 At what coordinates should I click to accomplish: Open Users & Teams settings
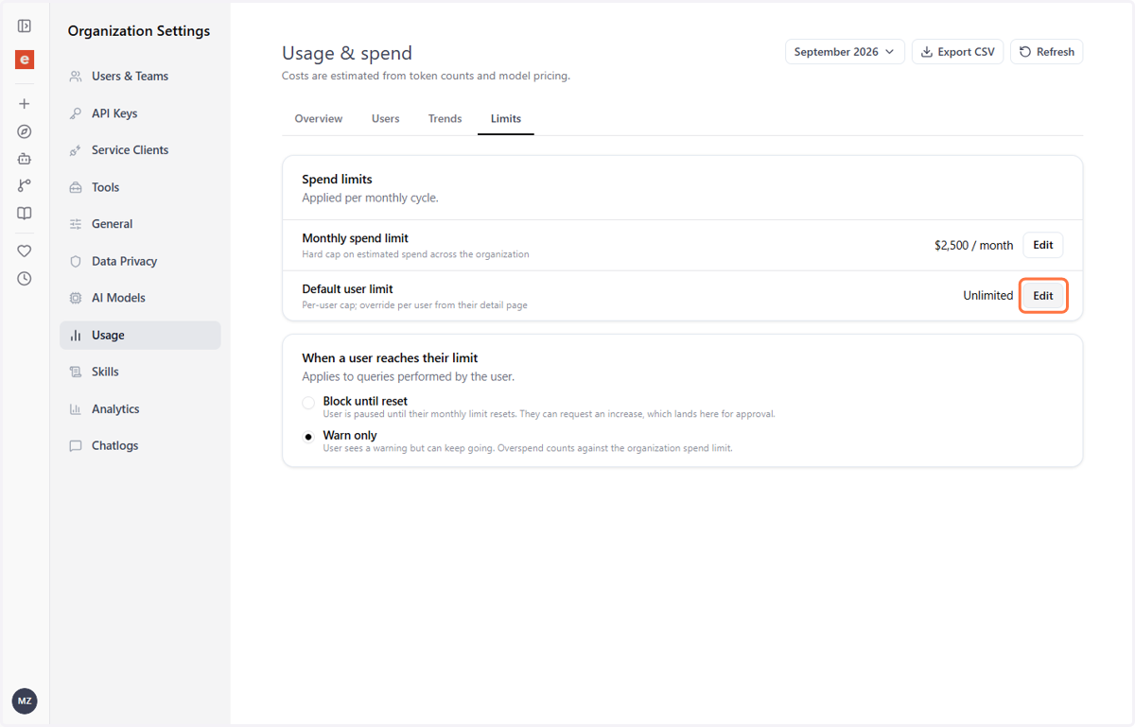(140, 77)
